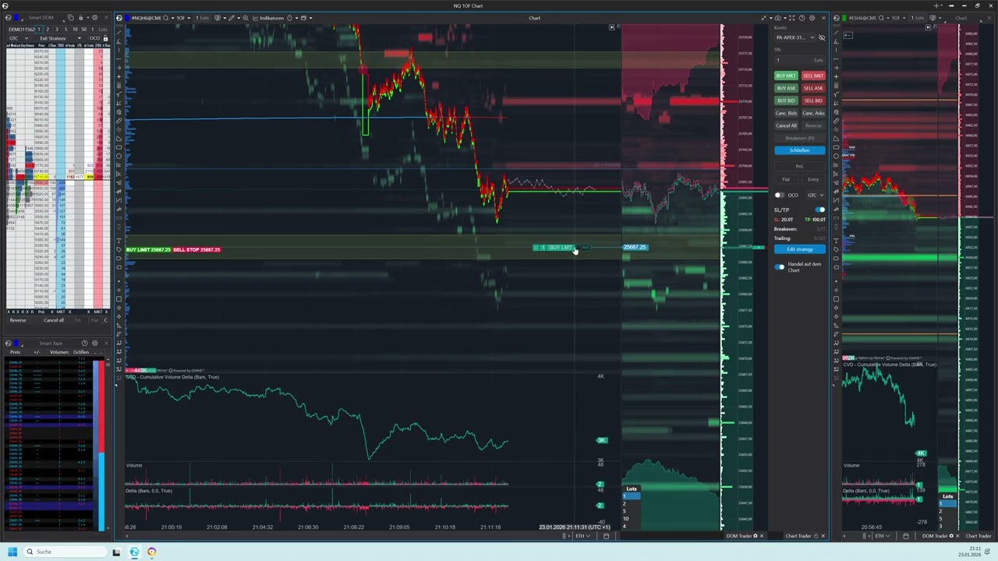The height and width of the screenshot is (561, 998).
Task: Open the Smart DOM settings gear icon
Action: point(95,17)
